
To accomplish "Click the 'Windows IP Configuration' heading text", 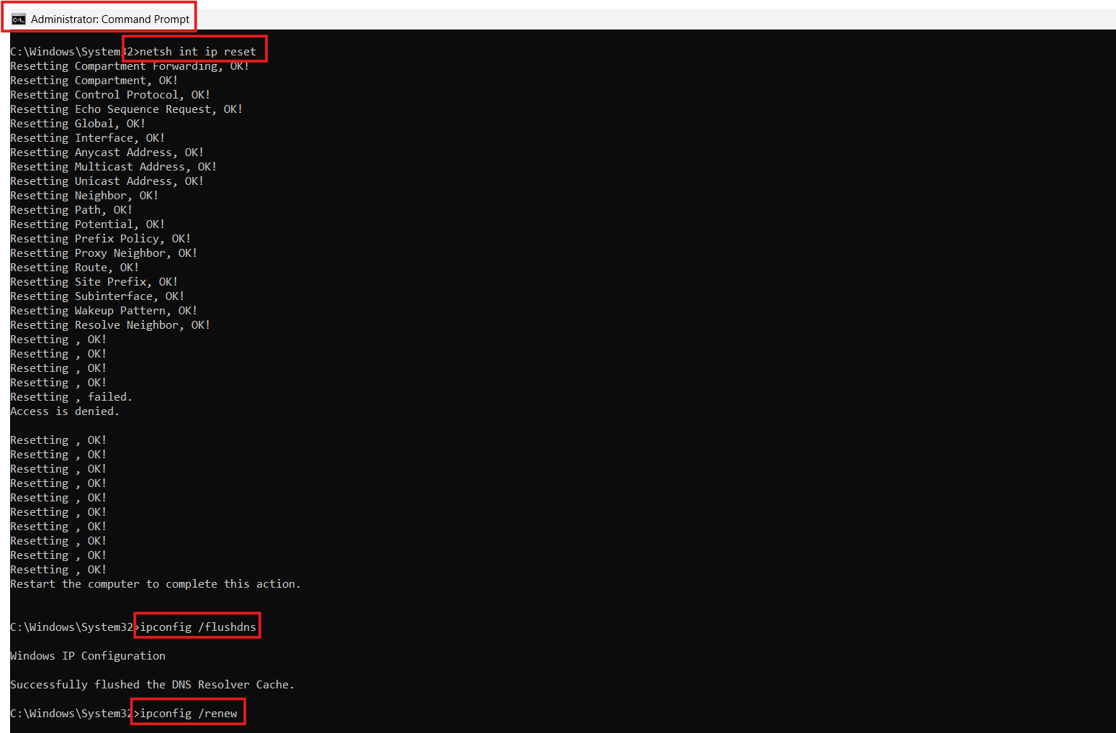I will pos(87,655).
